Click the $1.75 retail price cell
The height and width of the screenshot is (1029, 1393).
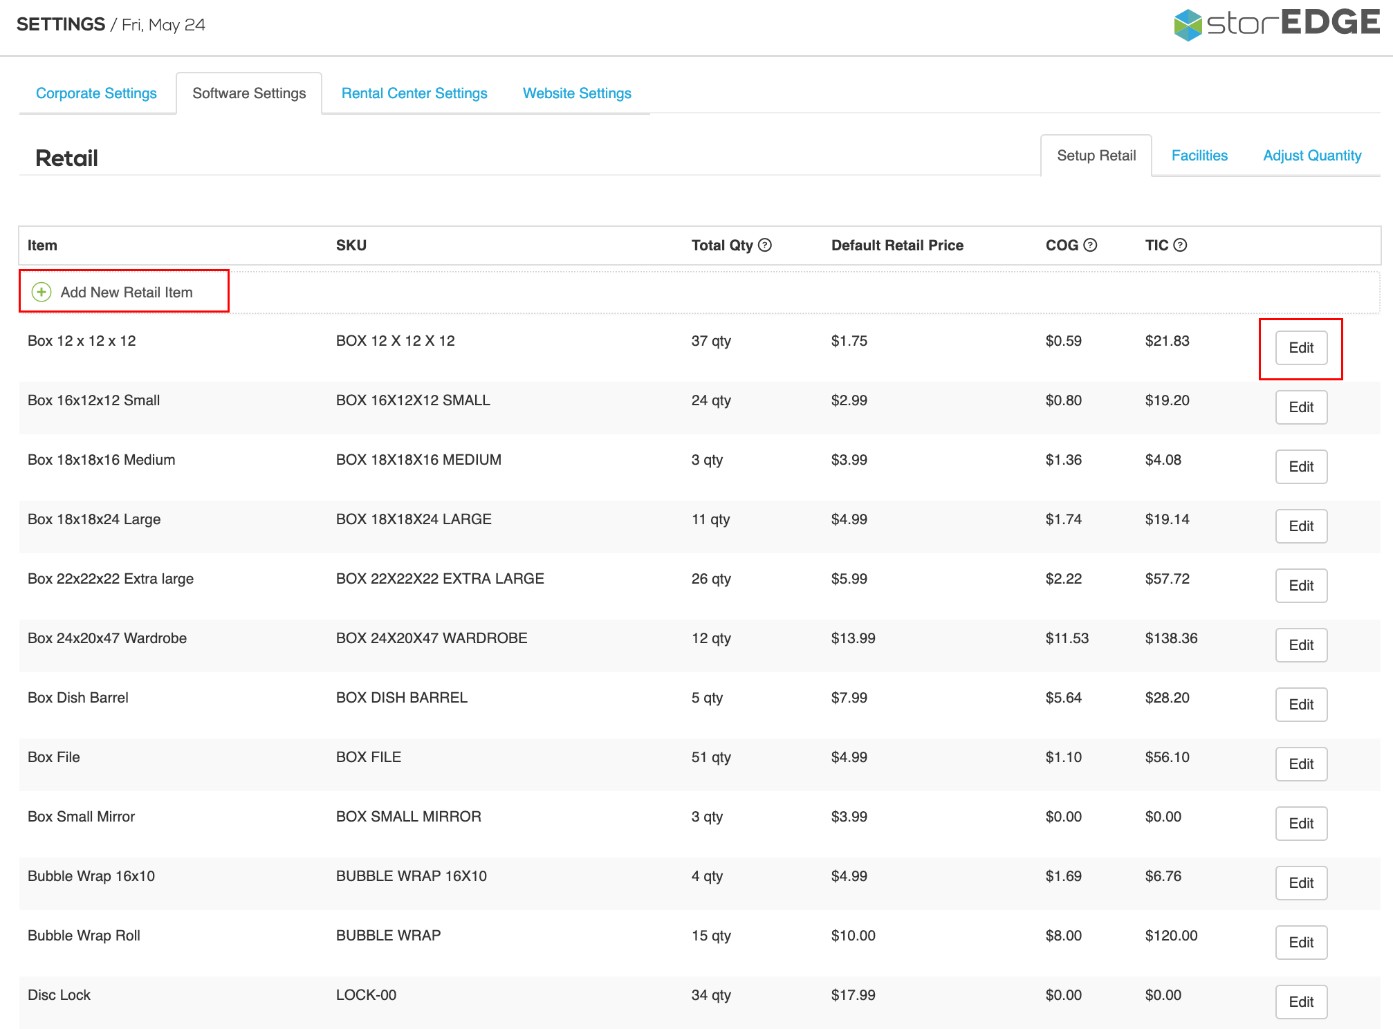[x=849, y=341]
